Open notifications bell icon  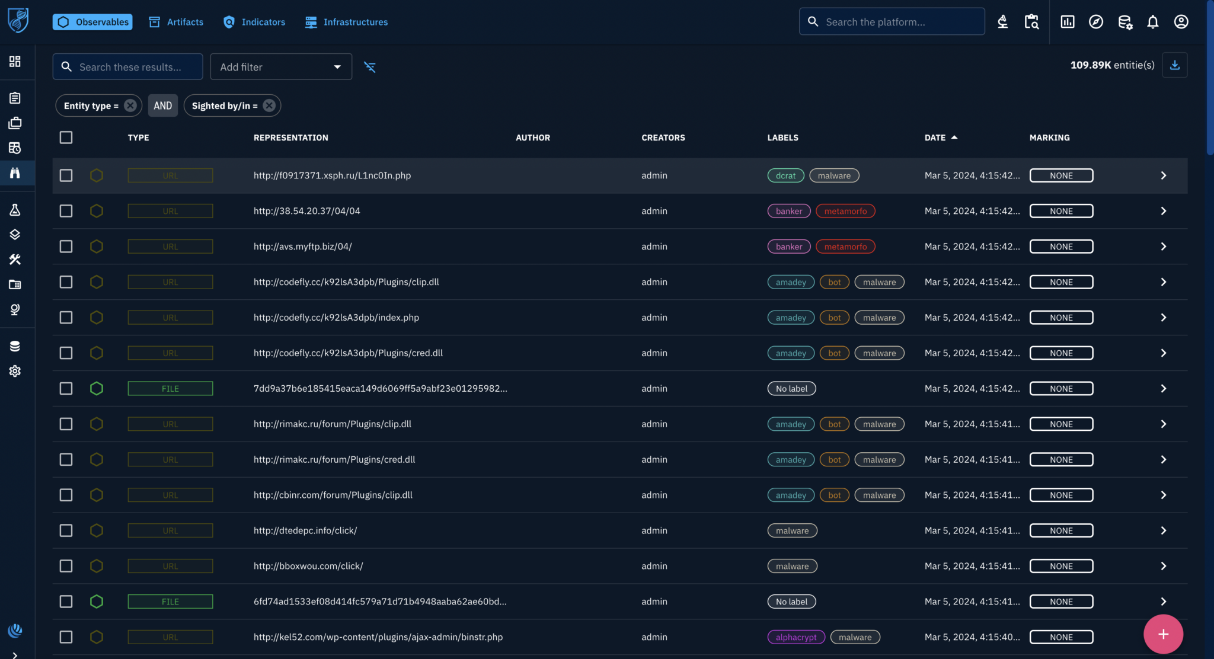tap(1152, 22)
